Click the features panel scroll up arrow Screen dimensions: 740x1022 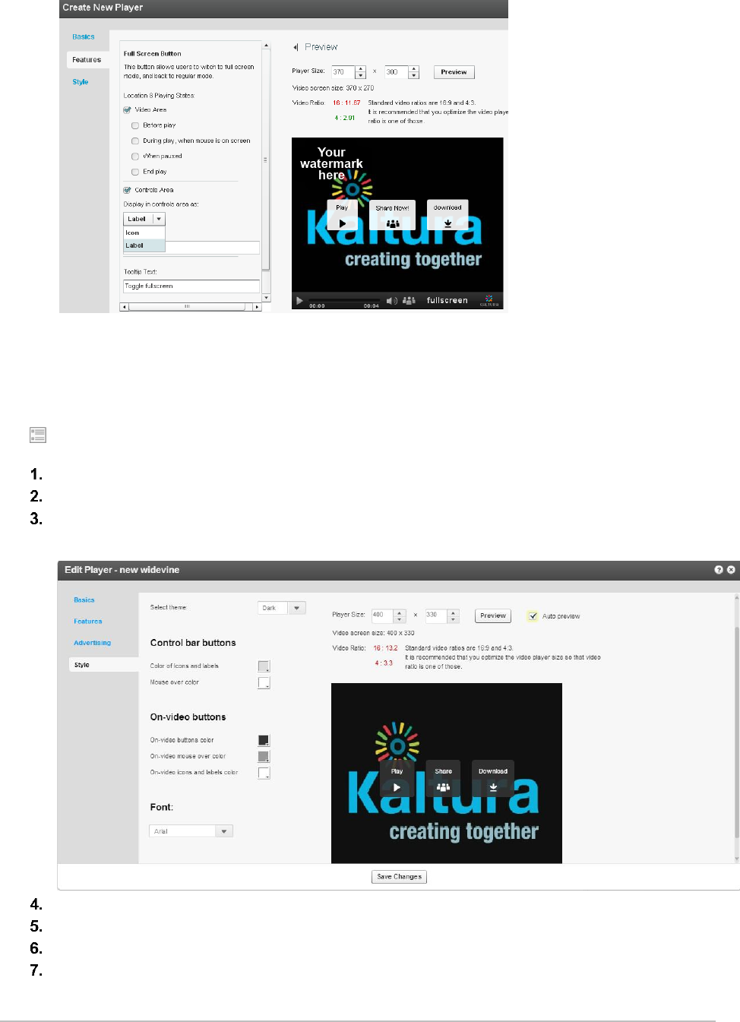(x=266, y=46)
